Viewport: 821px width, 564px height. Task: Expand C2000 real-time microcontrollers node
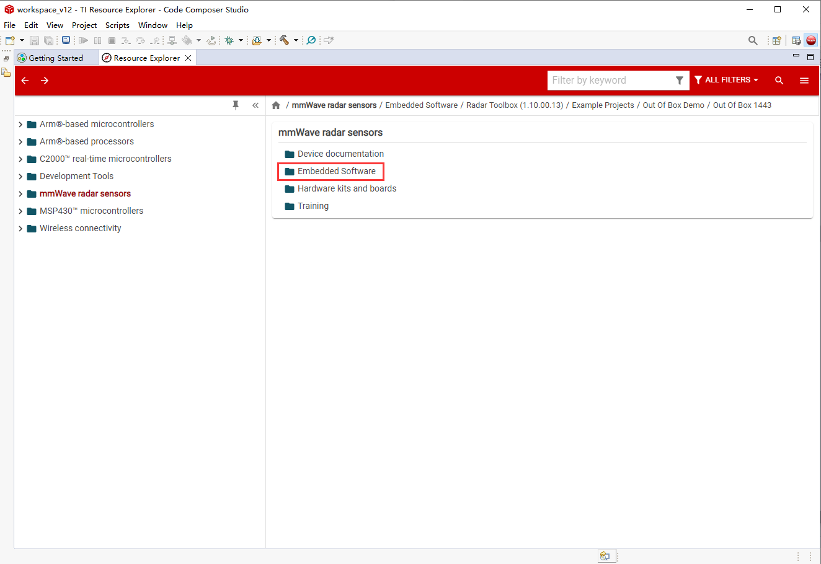(20, 159)
